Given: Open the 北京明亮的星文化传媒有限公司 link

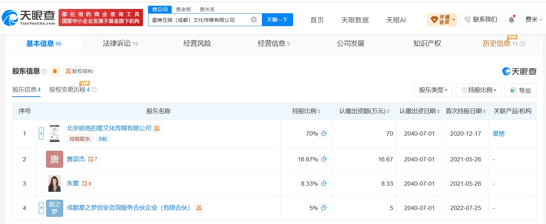Looking at the screenshot, I should coord(109,128).
